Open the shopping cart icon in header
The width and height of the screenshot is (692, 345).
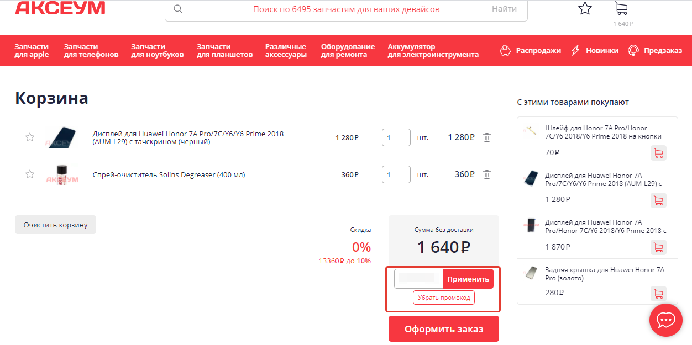(x=621, y=8)
